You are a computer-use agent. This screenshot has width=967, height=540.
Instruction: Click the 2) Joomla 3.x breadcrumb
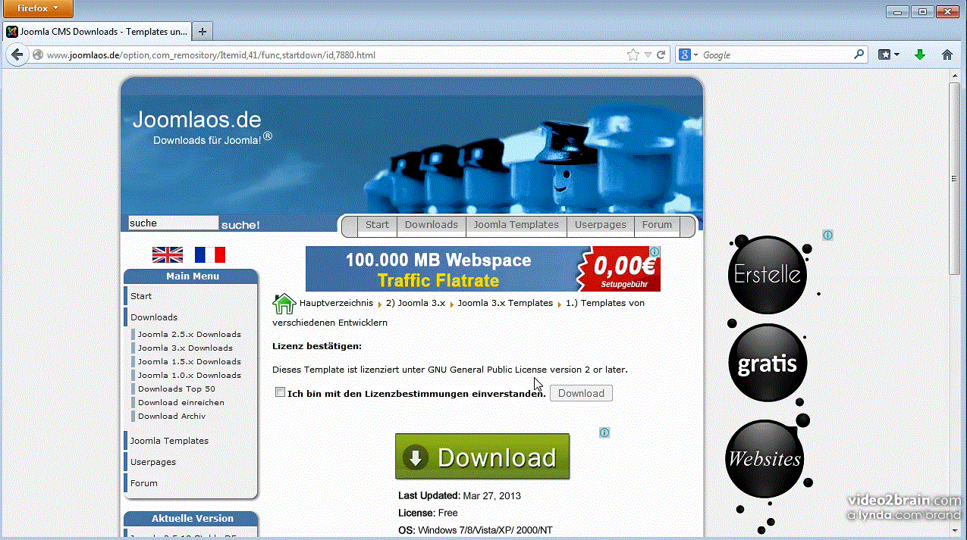pos(416,303)
